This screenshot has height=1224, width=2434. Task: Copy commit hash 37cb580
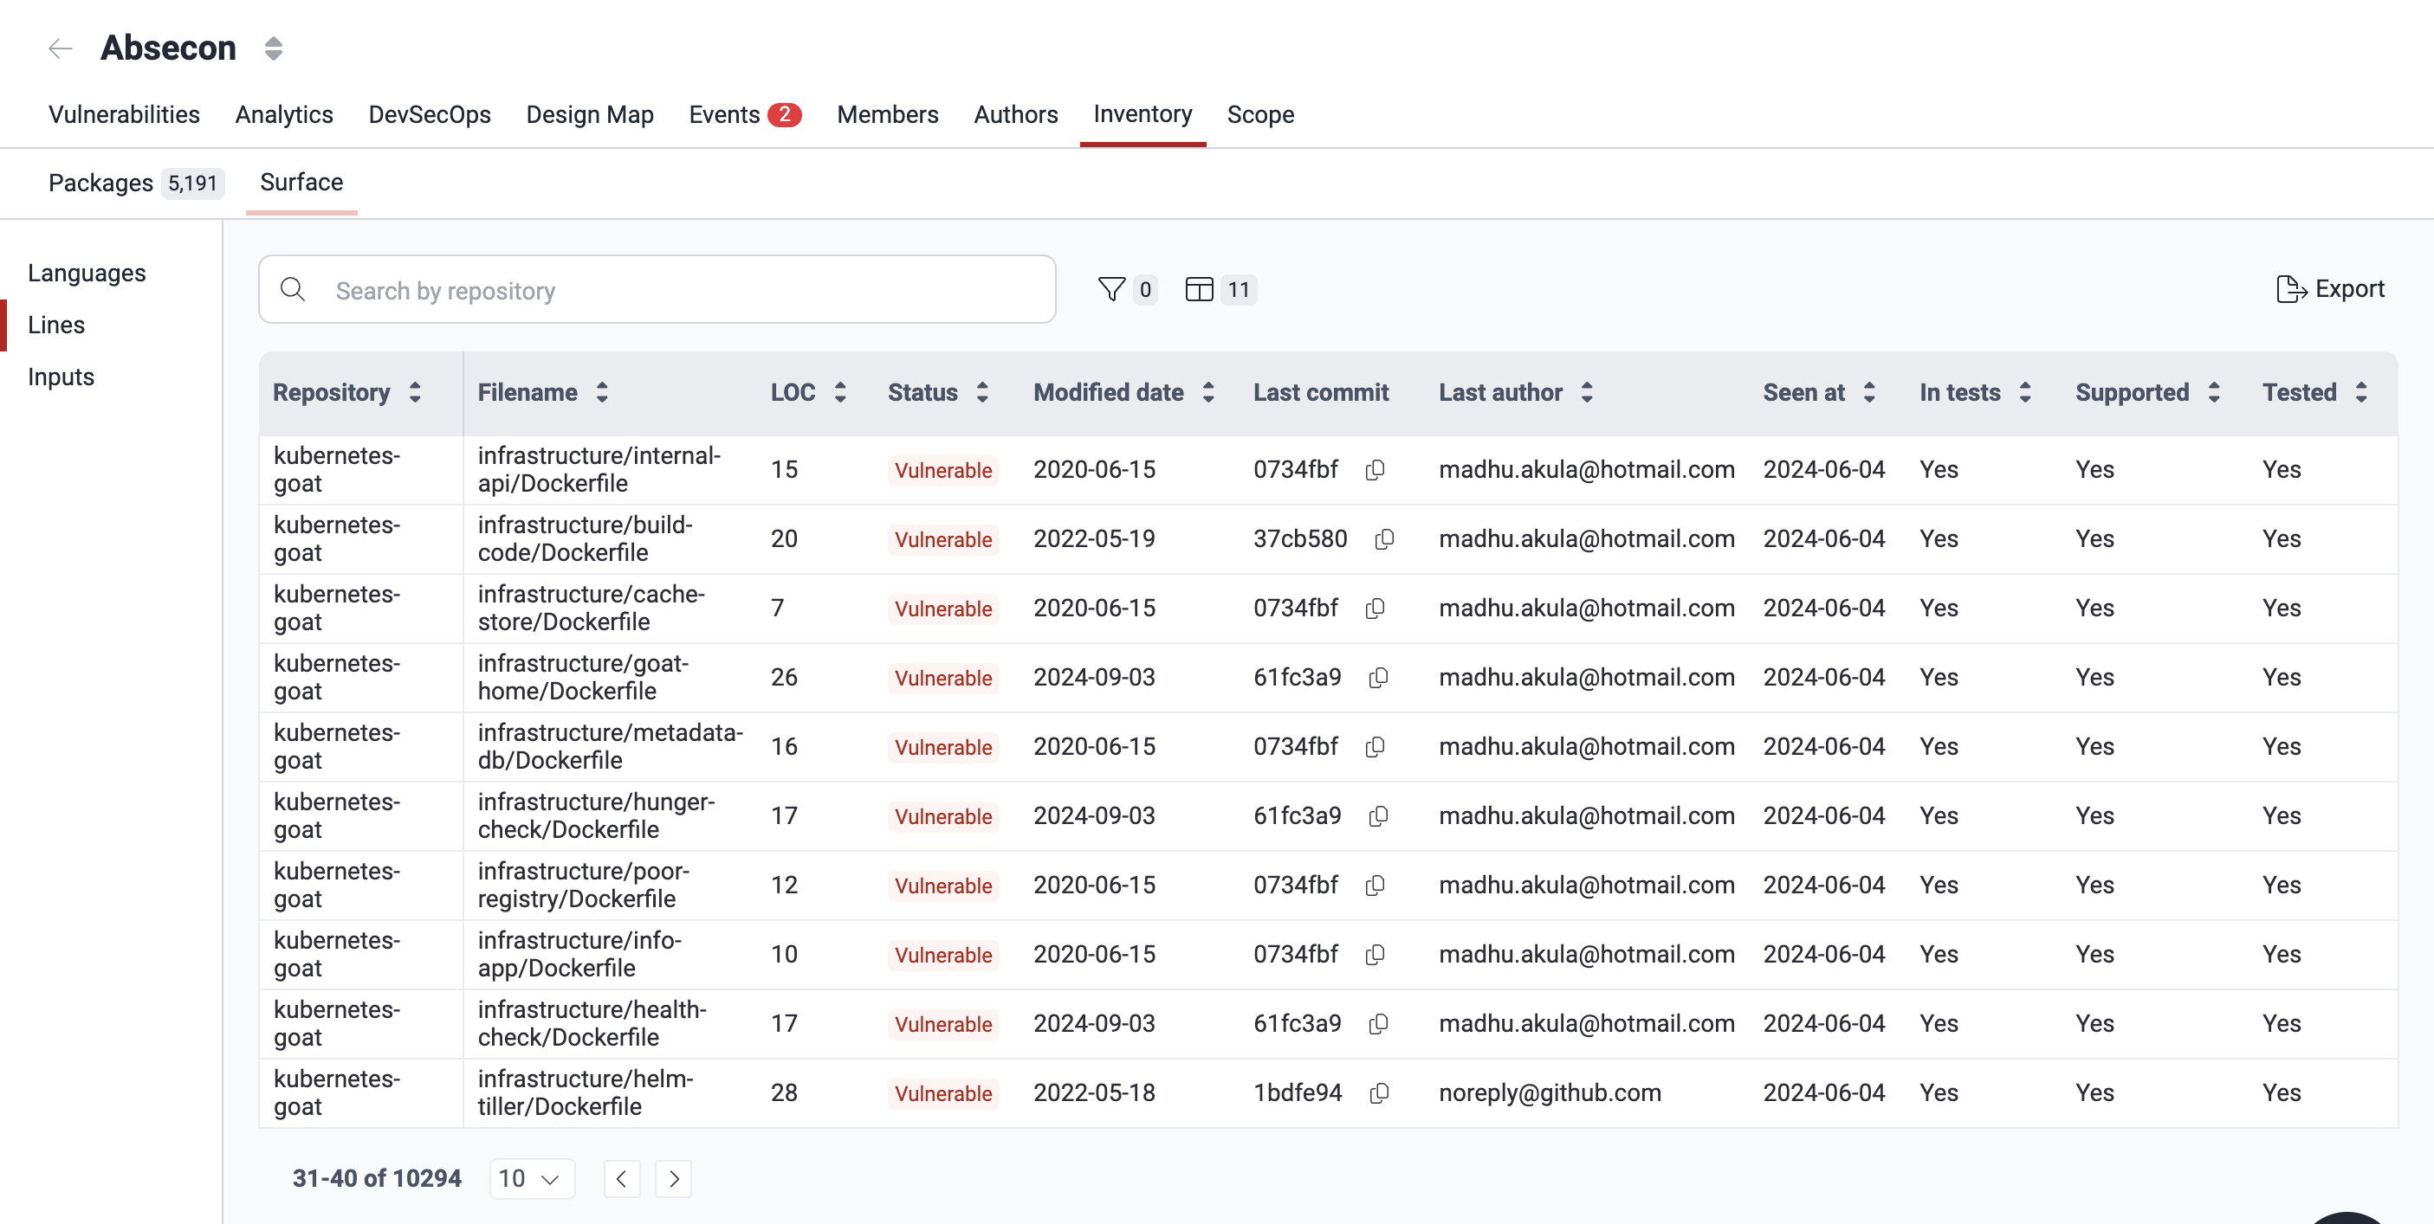point(1384,539)
